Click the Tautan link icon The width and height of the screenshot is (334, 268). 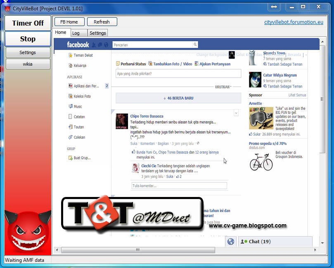click(71, 127)
